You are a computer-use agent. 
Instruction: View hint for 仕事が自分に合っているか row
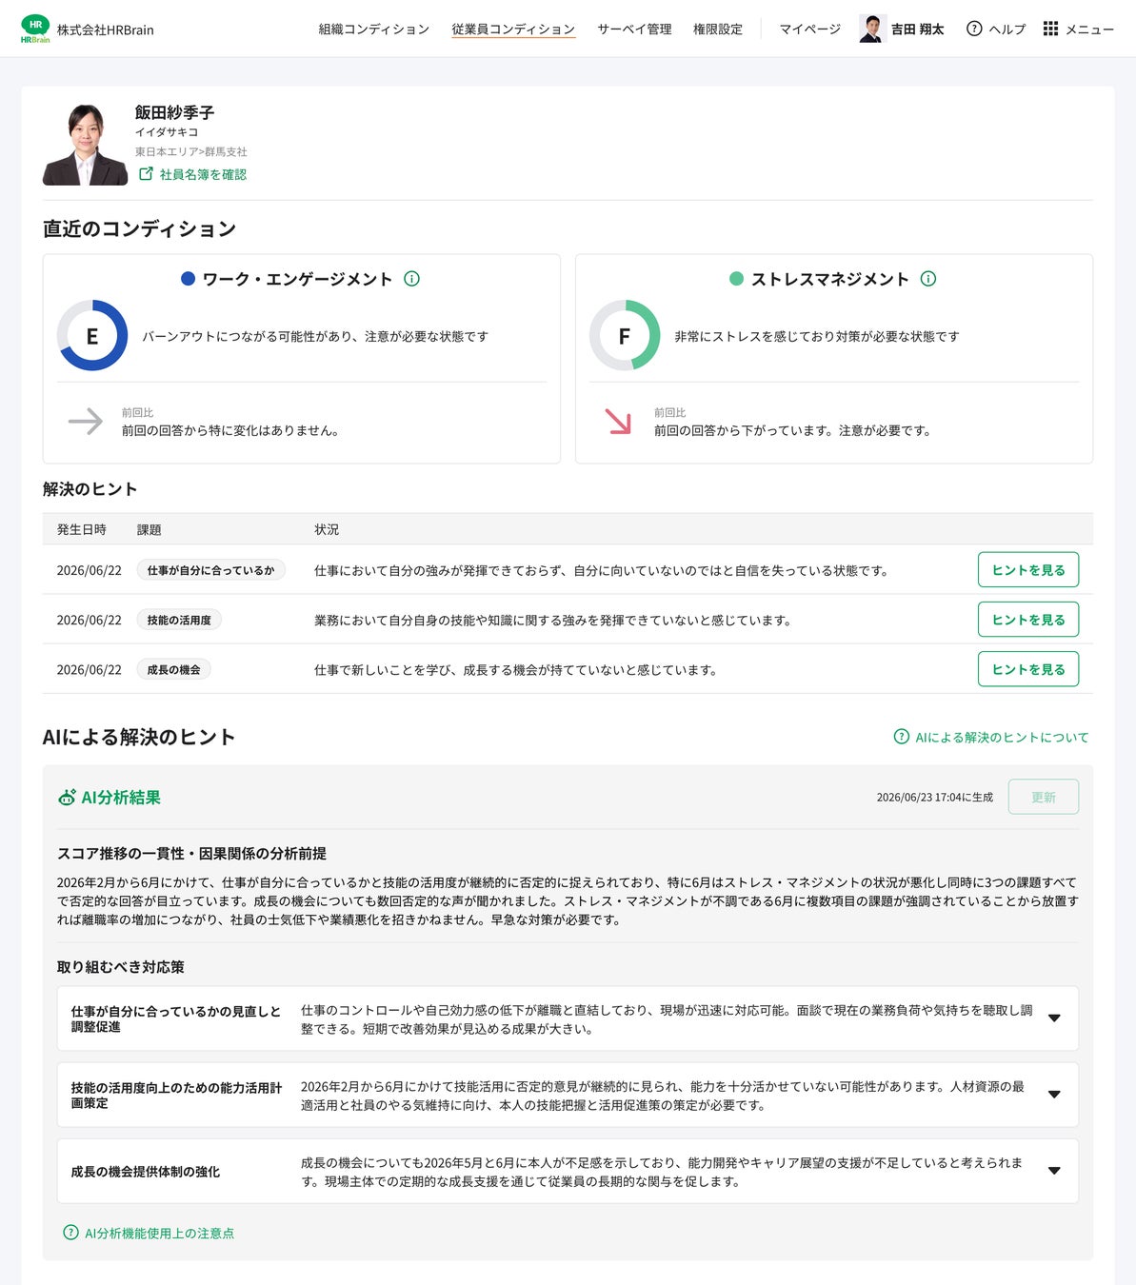(x=1028, y=570)
